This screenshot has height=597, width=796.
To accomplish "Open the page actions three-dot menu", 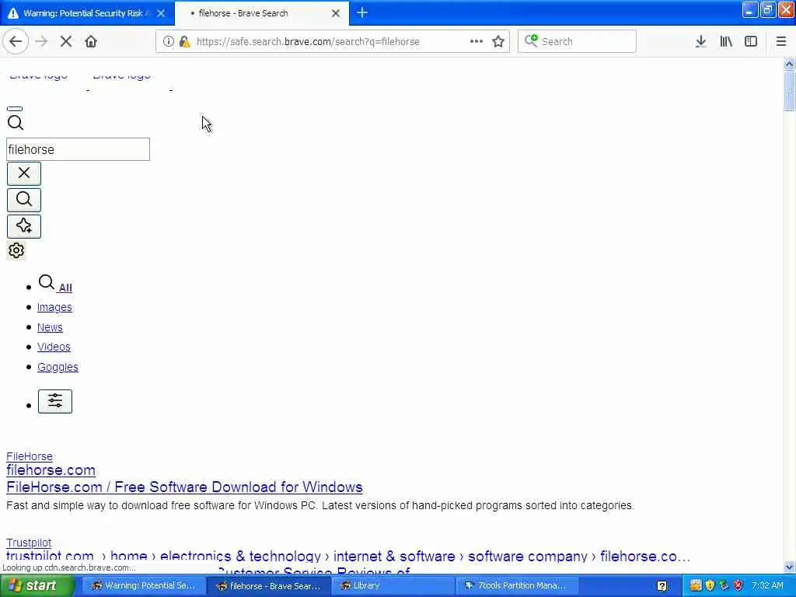I will point(477,42).
